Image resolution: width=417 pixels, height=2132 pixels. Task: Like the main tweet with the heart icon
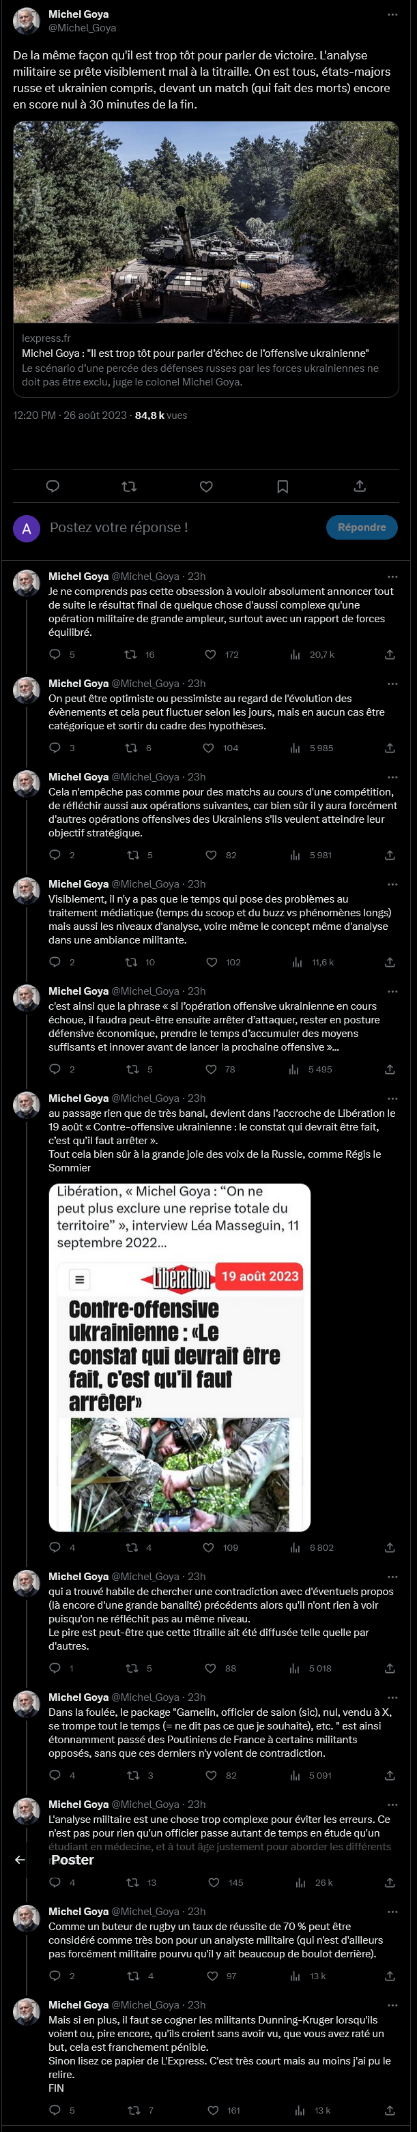click(206, 486)
